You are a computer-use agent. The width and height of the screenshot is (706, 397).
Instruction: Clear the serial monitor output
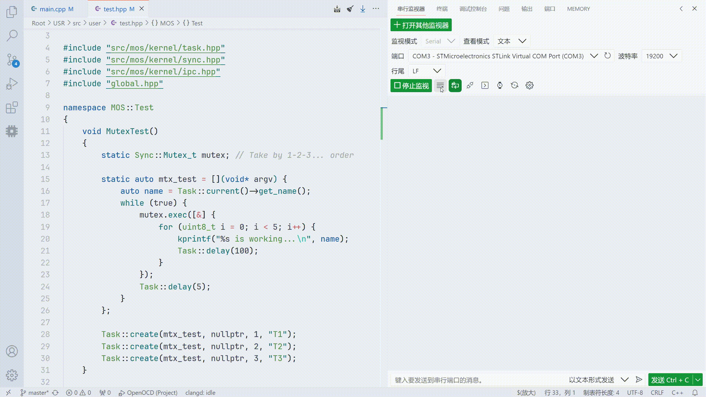click(440, 86)
